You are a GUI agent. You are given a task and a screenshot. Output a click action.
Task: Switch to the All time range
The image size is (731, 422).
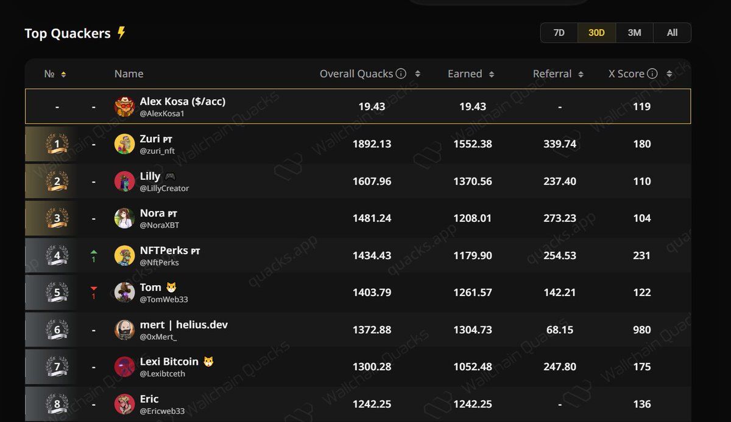672,33
